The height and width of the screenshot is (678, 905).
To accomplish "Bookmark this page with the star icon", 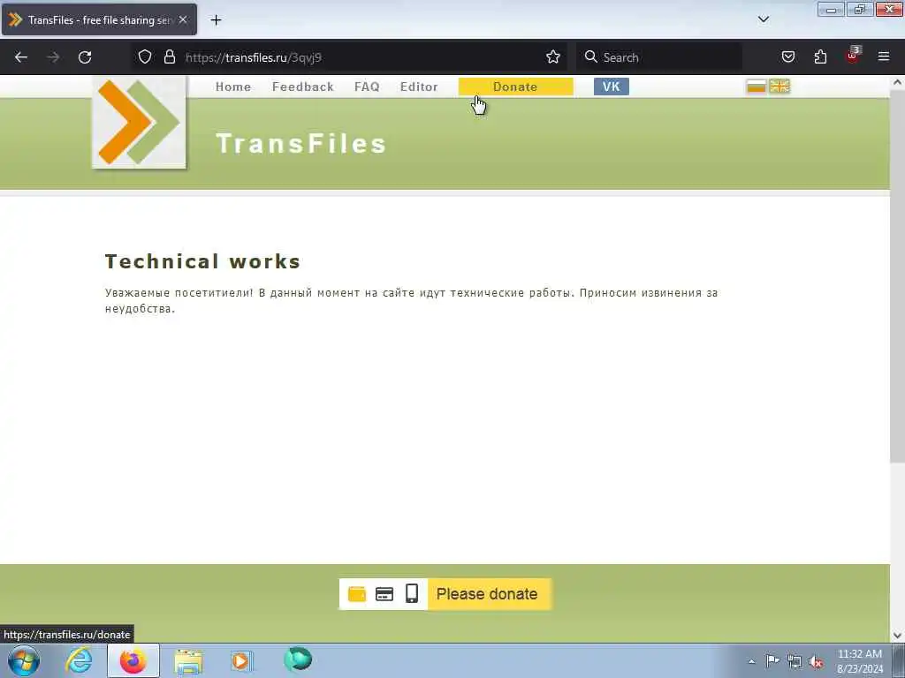I will pos(553,56).
